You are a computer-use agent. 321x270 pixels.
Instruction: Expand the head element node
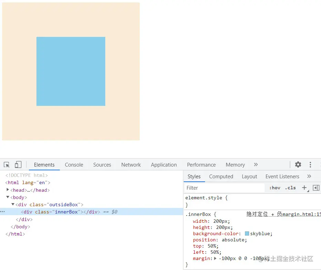[x=8, y=190]
